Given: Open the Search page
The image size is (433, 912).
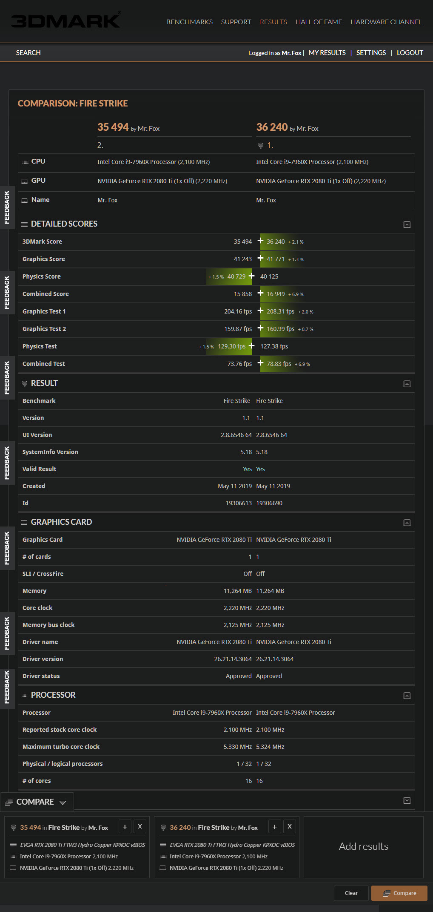Looking at the screenshot, I should pyautogui.click(x=28, y=52).
